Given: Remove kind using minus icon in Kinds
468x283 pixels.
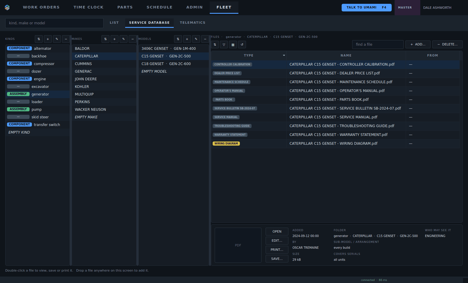Looking at the screenshot, I should point(66,39).
